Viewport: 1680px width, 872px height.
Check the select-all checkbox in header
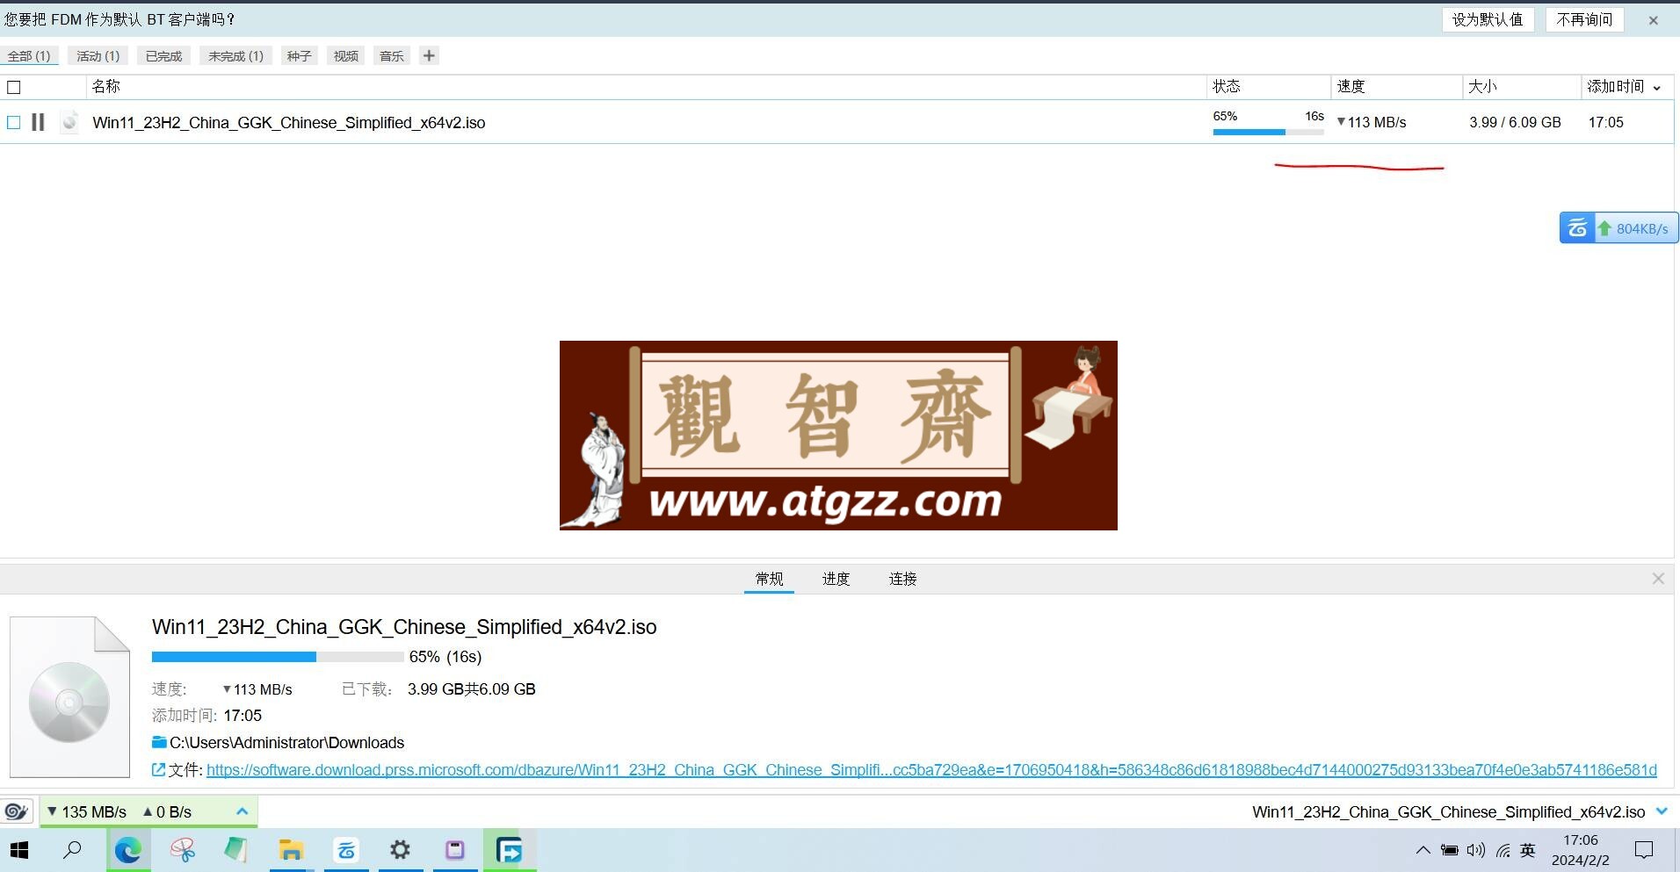[x=14, y=87]
